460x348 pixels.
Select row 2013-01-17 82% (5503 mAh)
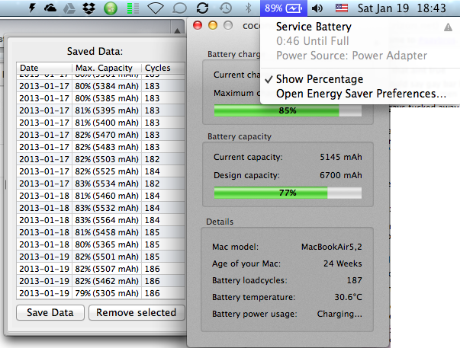point(101,159)
